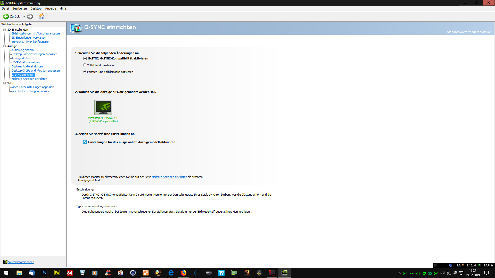Screen dimensions: 495x278
Task: Click the network tray icon
Action: pyautogui.click(x=461, y=273)
